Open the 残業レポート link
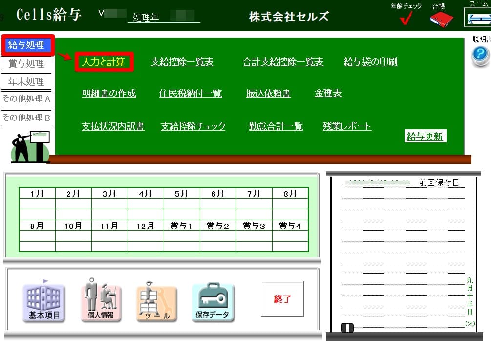Screen dimensions: 491x341 [x=347, y=126]
